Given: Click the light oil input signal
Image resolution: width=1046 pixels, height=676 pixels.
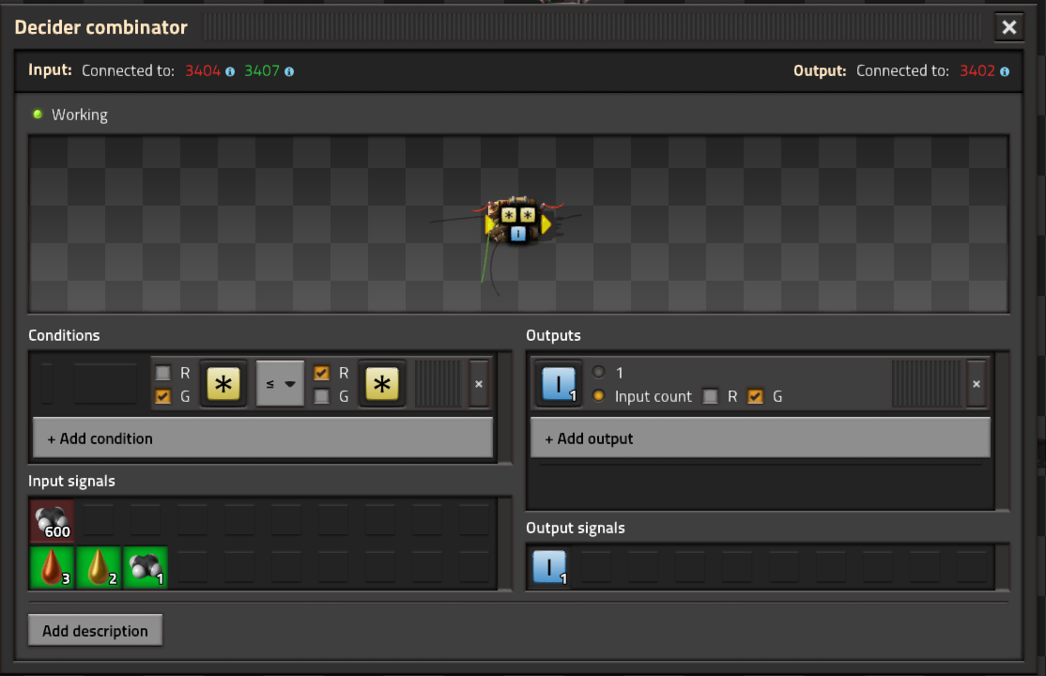Looking at the screenshot, I should pos(99,568).
